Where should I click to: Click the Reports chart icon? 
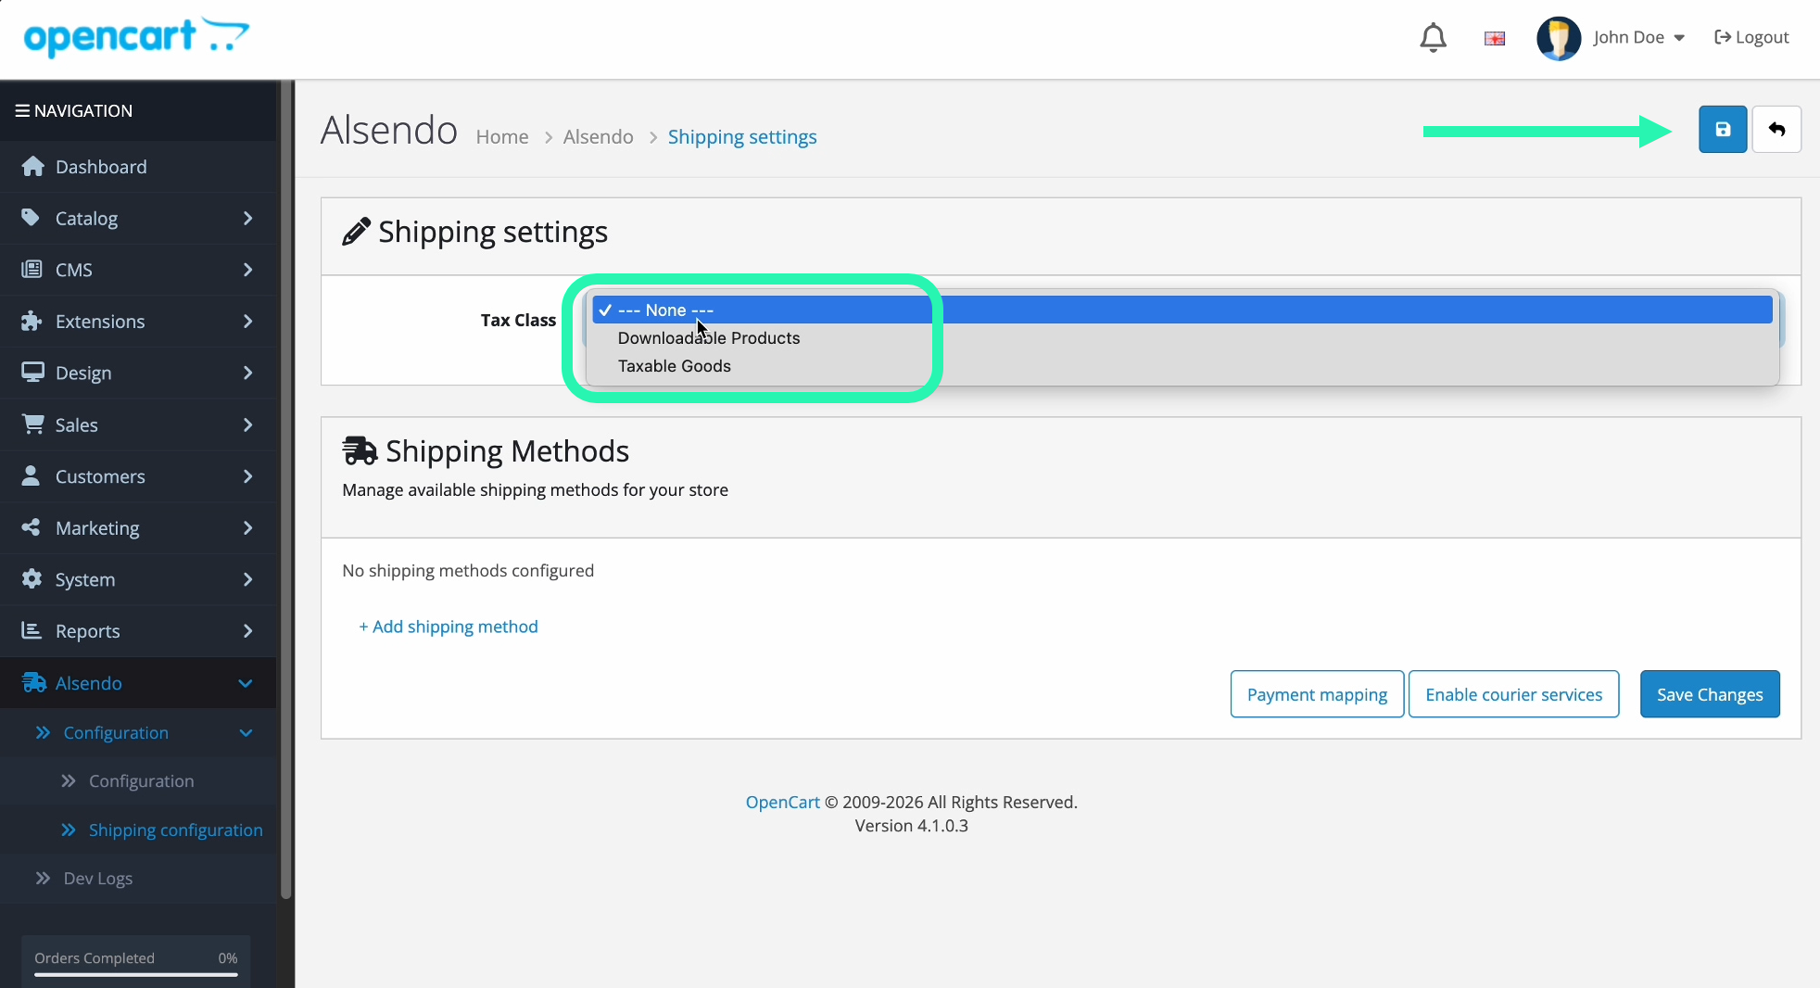coord(32,630)
